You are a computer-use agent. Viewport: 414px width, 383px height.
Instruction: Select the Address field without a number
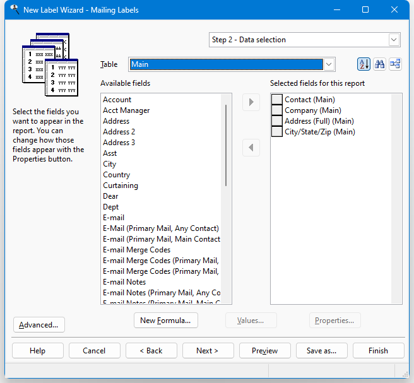pos(116,121)
